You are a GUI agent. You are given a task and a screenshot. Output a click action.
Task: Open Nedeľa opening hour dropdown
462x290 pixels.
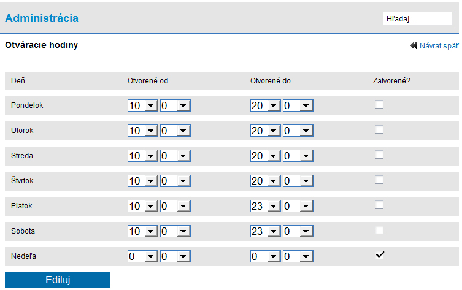[143, 256]
